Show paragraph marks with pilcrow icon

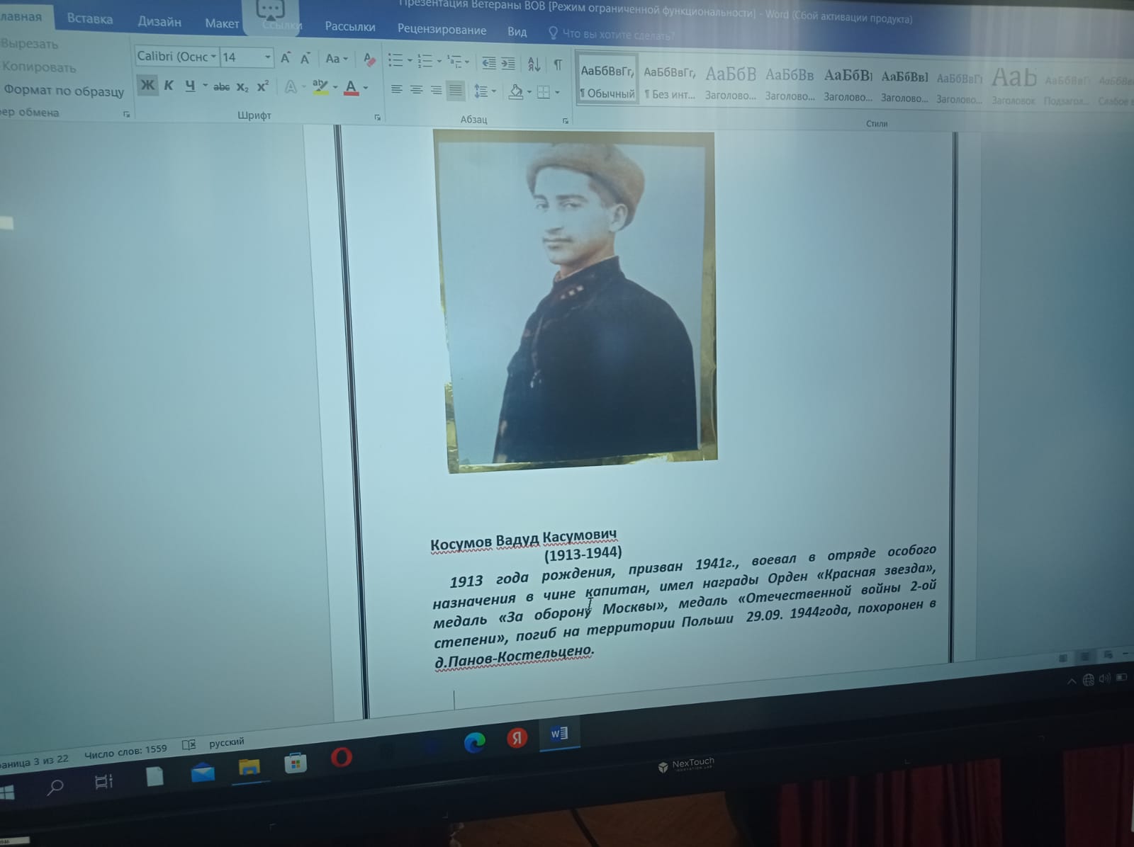click(558, 64)
